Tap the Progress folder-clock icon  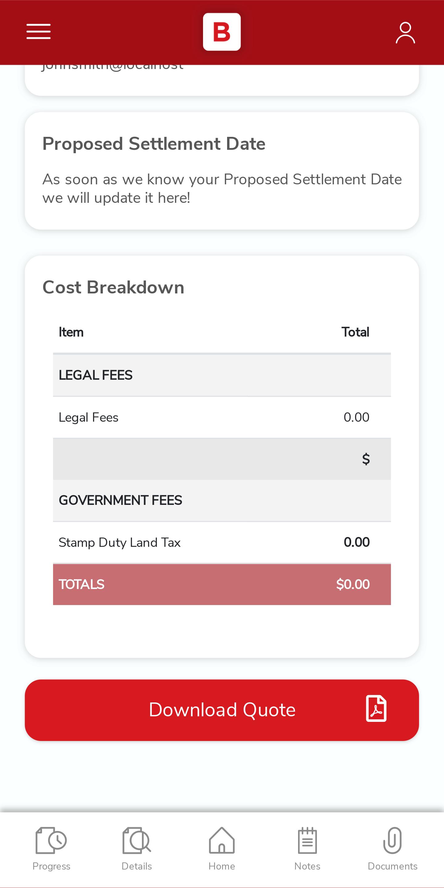[x=51, y=841]
